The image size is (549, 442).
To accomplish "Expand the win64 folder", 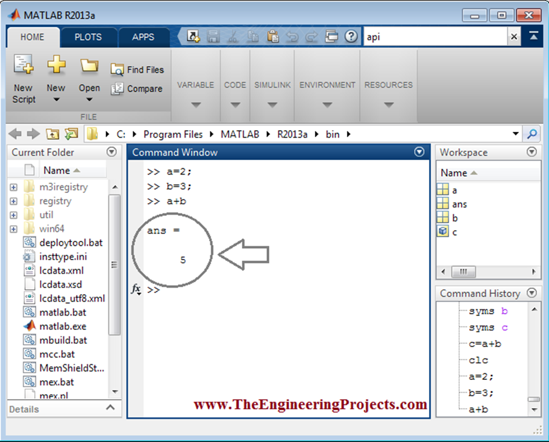I will coord(13,228).
